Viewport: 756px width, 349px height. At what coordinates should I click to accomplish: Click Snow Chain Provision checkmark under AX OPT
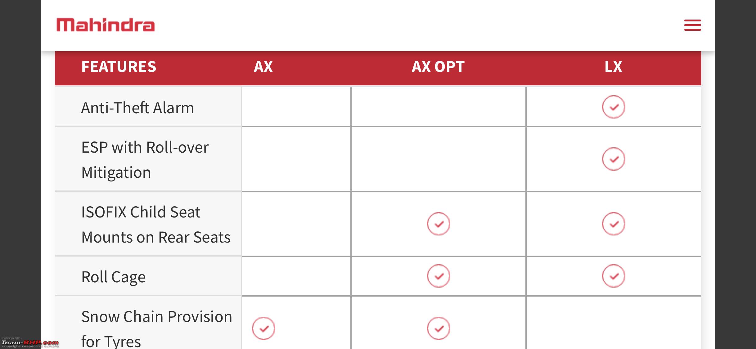(x=438, y=328)
